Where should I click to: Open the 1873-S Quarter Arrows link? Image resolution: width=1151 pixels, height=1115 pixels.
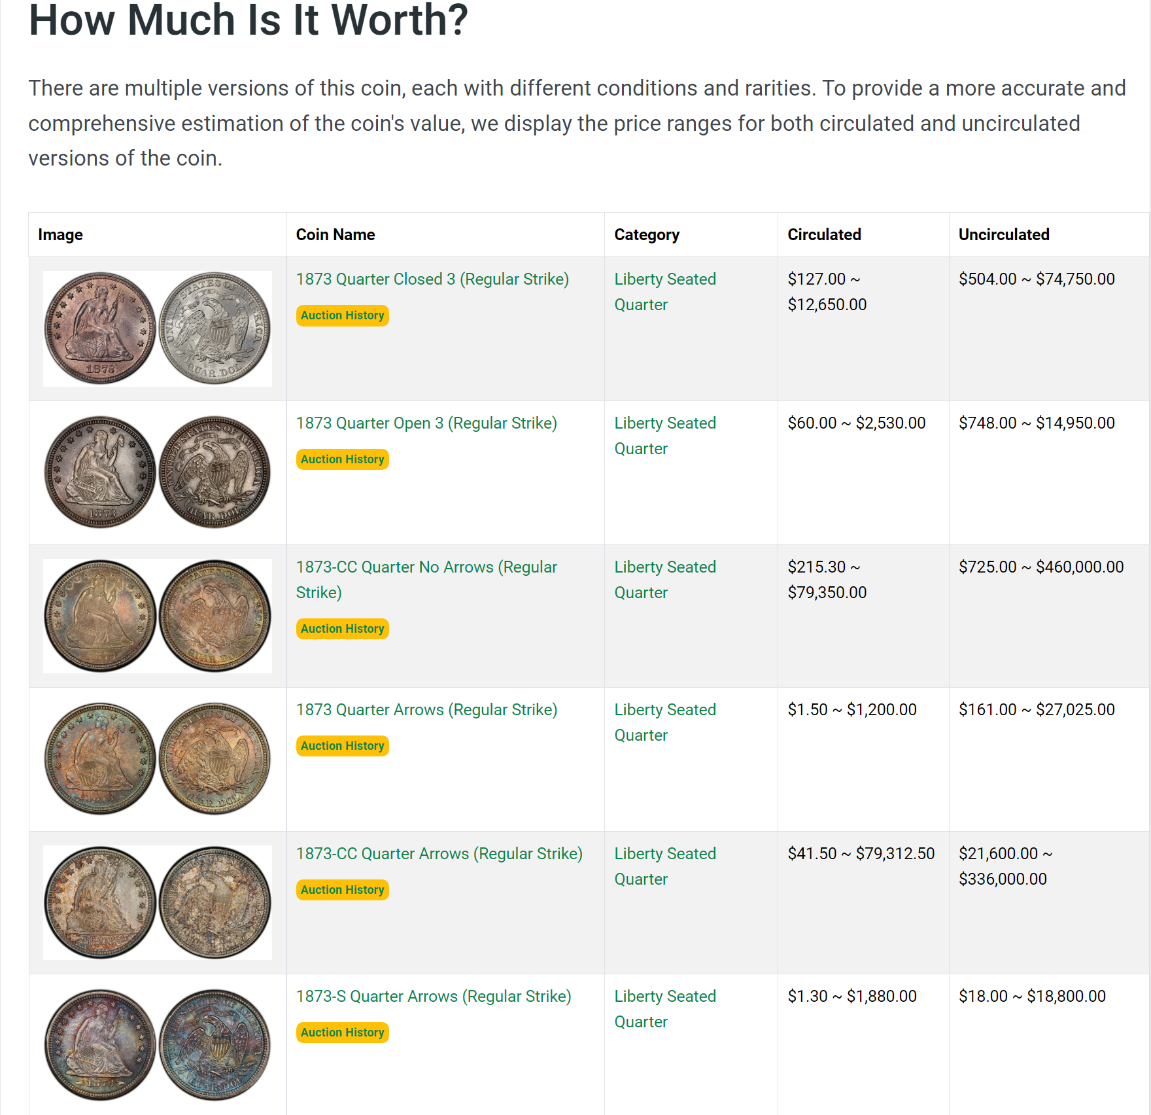click(434, 997)
